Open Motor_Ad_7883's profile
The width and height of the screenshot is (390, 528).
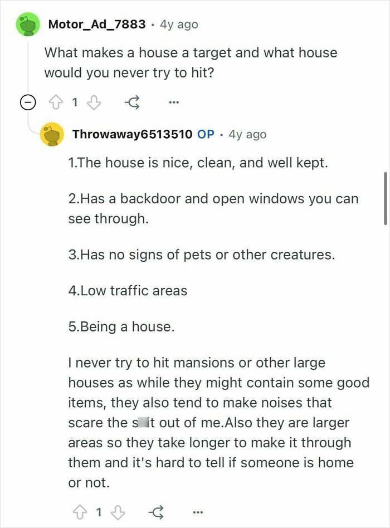[96, 24]
